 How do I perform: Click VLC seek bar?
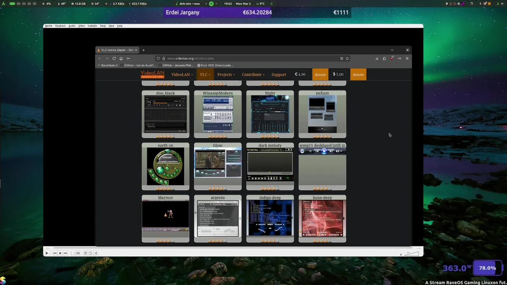pyautogui.click(x=233, y=248)
